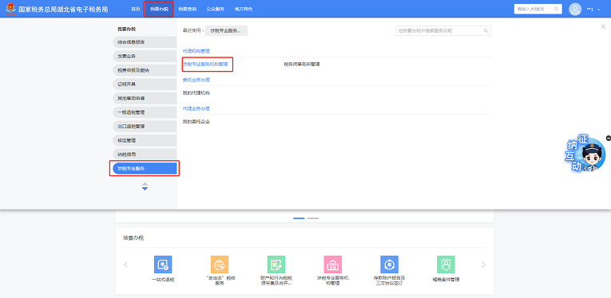Image resolution: width=611 pixels, height=298 pixels.
Task: Click the sidebar down arrow
Action: point(145,189)
